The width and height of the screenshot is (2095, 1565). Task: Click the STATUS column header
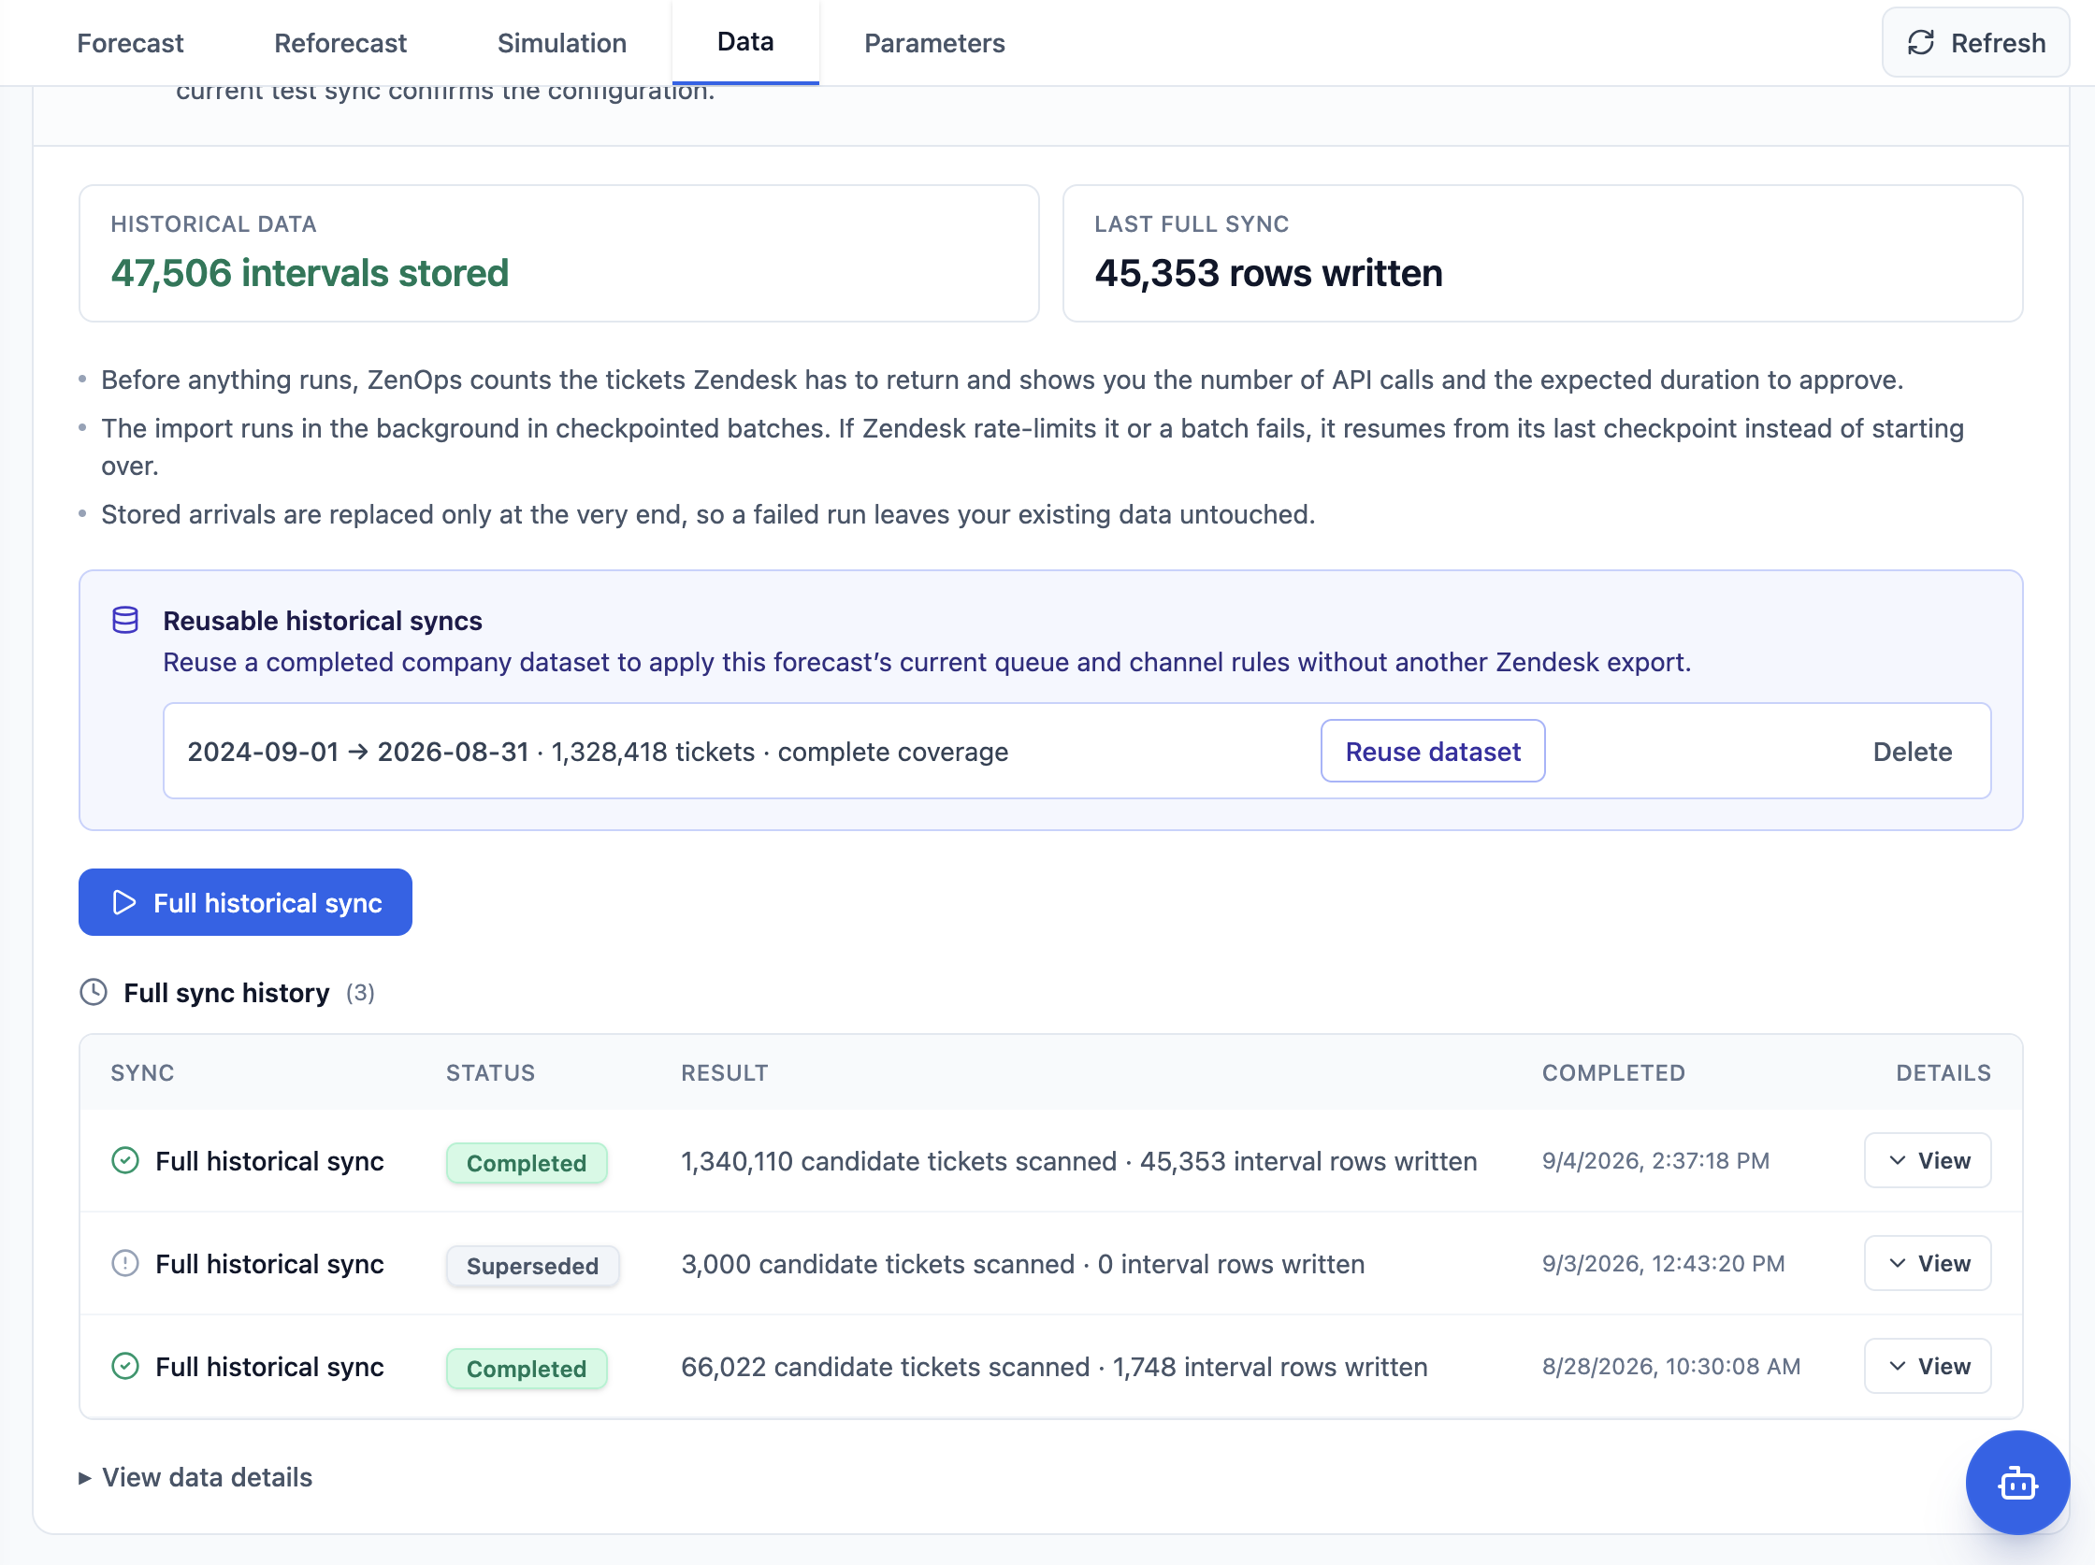click(x=491, y=1072)
